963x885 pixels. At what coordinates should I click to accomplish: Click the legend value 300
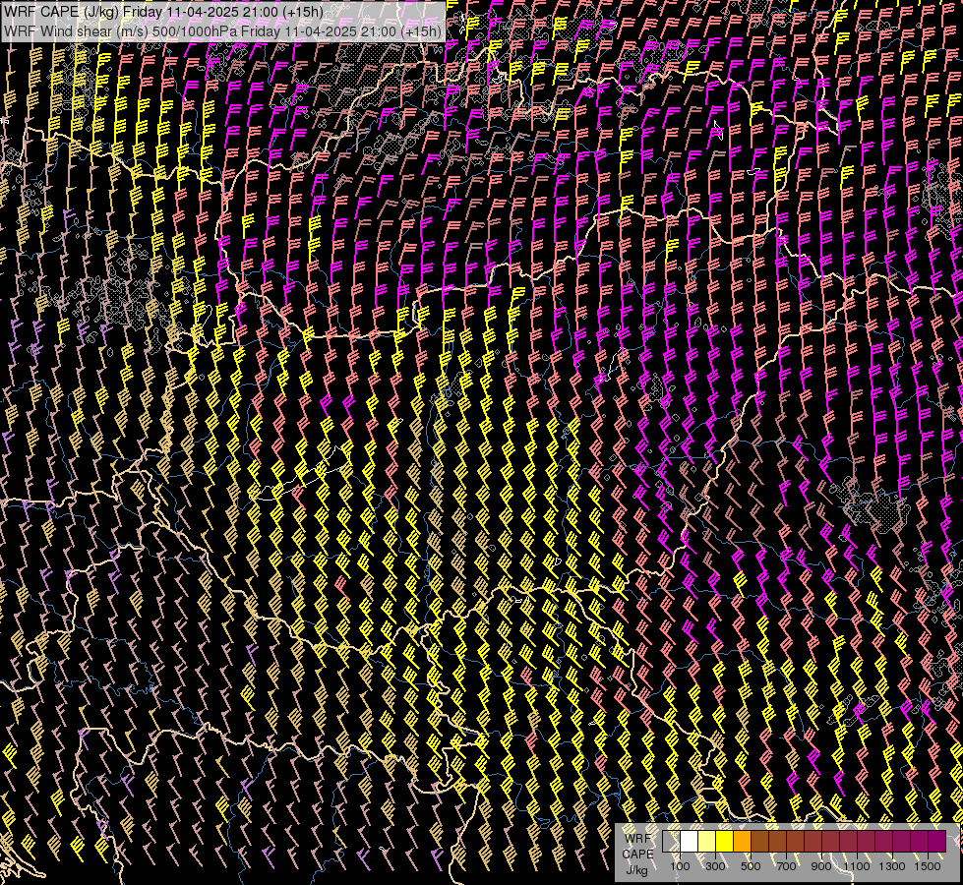pyautogui.click(x=715, y=866)
